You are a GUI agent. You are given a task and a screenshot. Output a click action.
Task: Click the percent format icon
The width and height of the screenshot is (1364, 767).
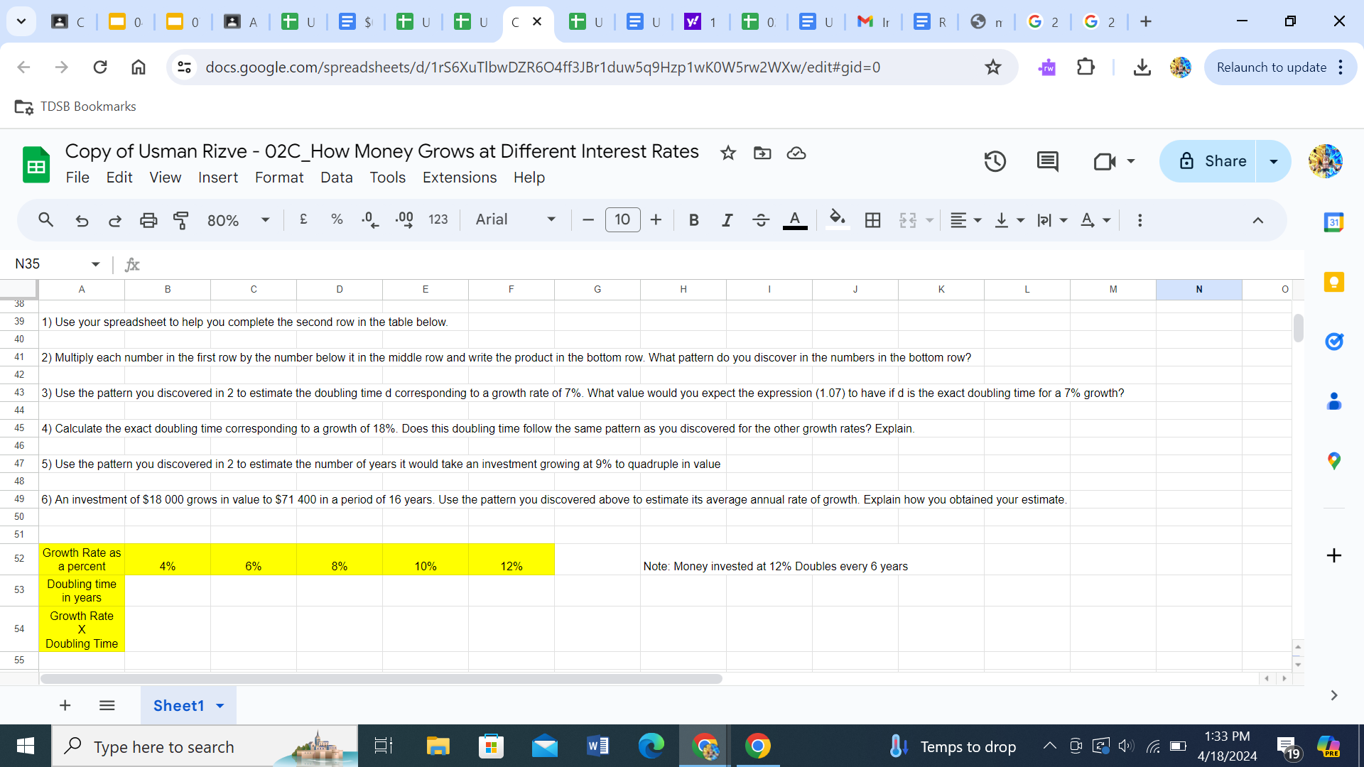pos(337,220)
